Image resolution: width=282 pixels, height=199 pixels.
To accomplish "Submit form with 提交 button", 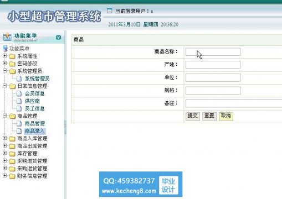I will click(x=193, y=116).
